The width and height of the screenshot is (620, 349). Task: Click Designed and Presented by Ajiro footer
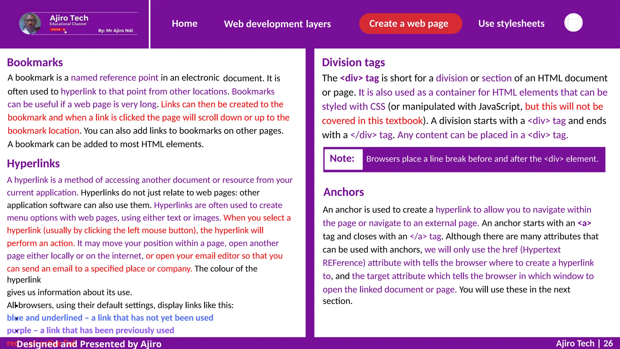[89, 344]
